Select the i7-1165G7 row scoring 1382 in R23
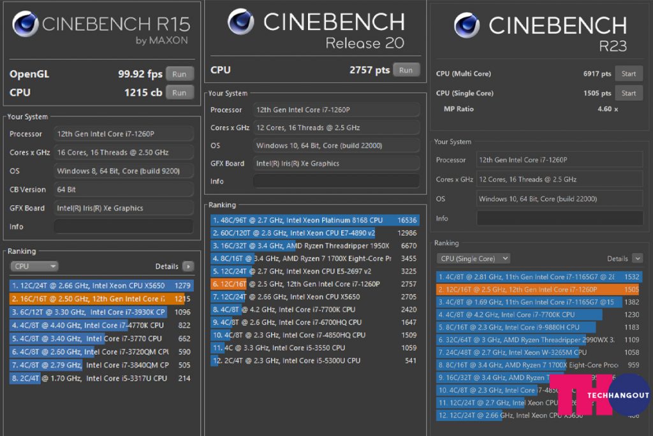Screen dimensions: 653x436 pos(539,302)
